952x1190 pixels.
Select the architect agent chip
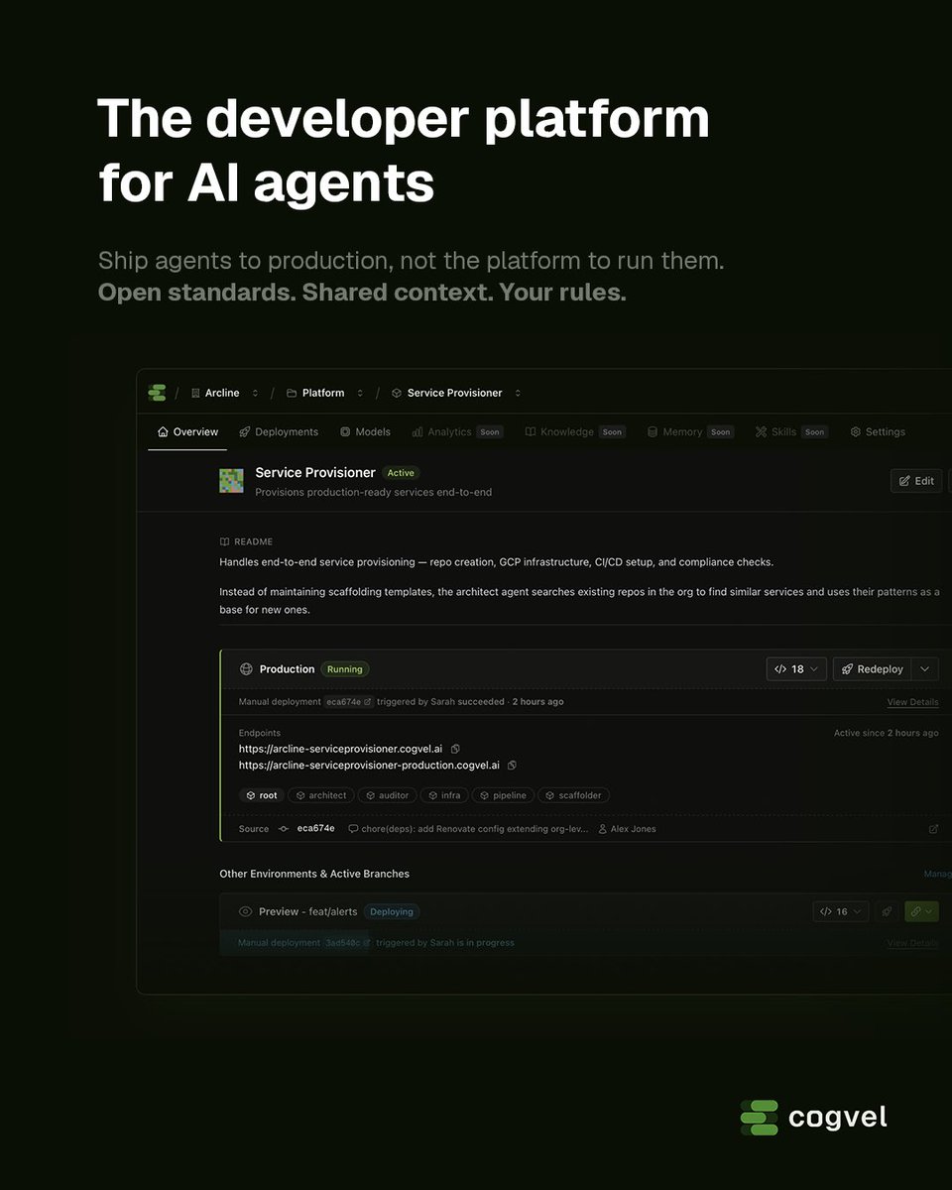321,795
